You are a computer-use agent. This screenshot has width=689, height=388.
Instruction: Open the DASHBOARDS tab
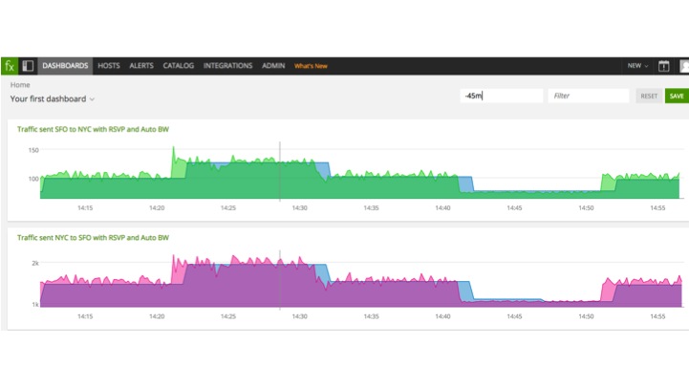coord(65,66)
